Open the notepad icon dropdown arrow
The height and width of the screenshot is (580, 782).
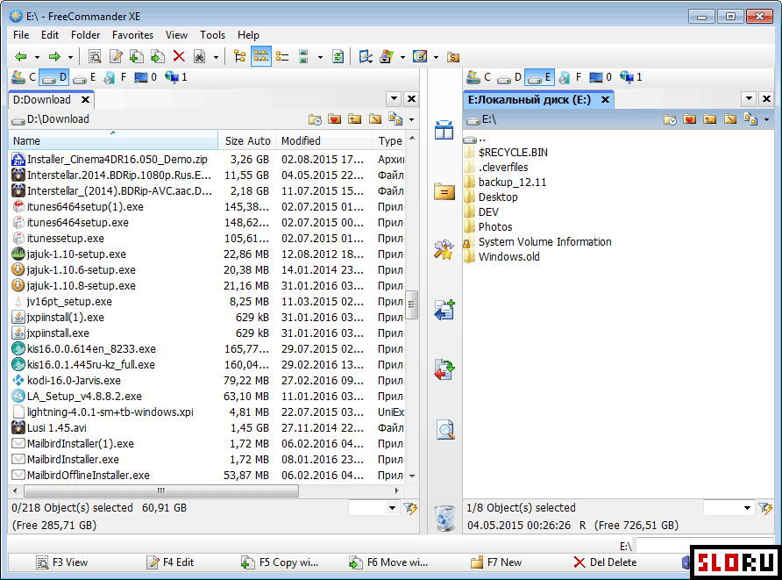point(436,57)
